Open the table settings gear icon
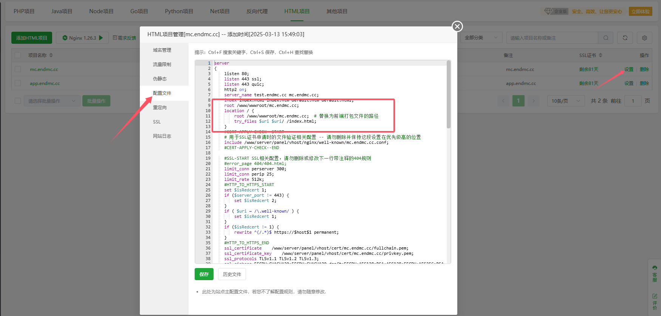 644,38
